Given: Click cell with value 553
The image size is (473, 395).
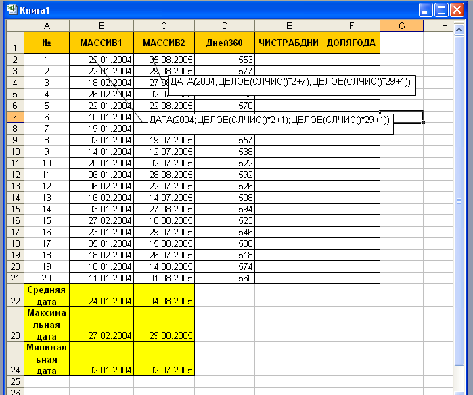Looking at the screenshot, I should click(225, 60).
